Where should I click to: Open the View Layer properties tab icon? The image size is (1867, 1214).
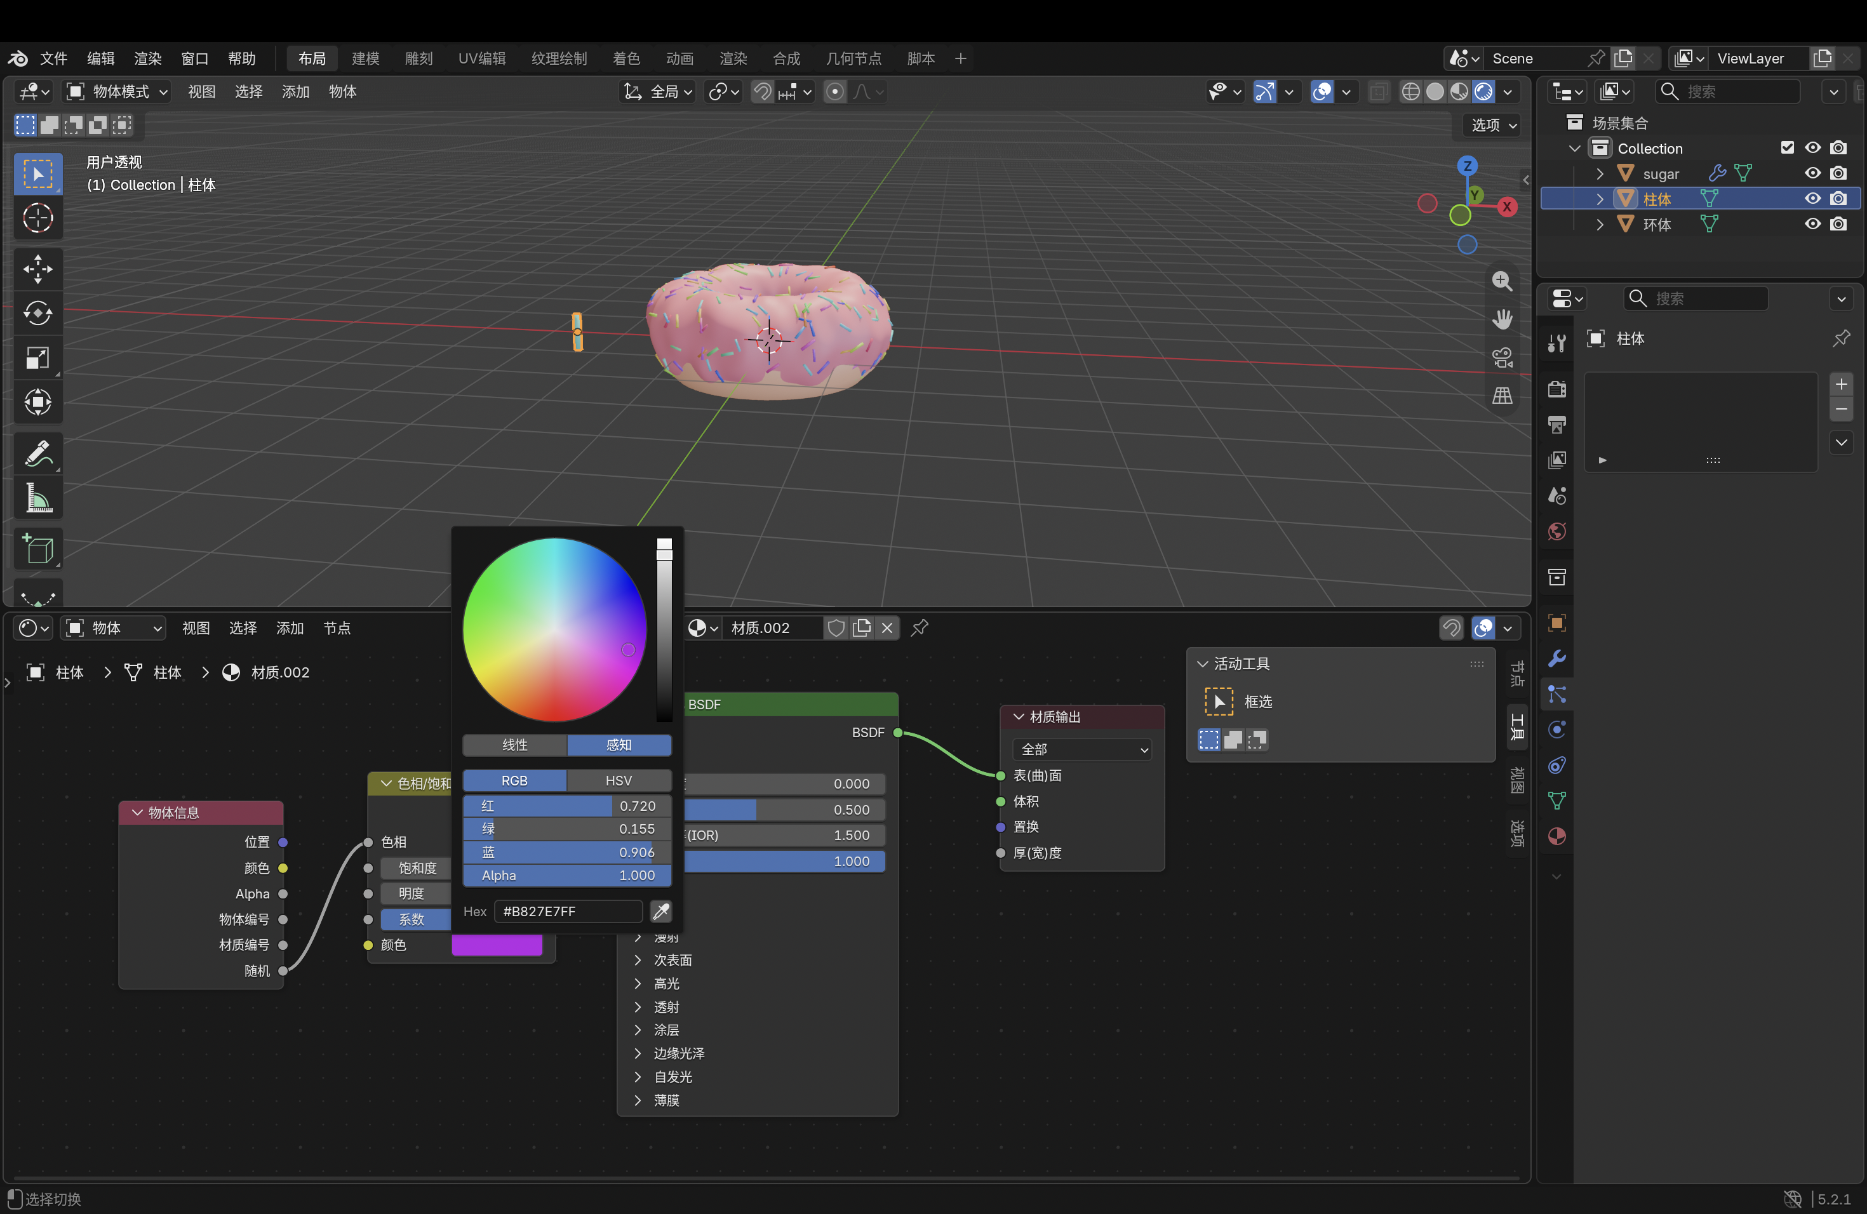(1557, 460)
